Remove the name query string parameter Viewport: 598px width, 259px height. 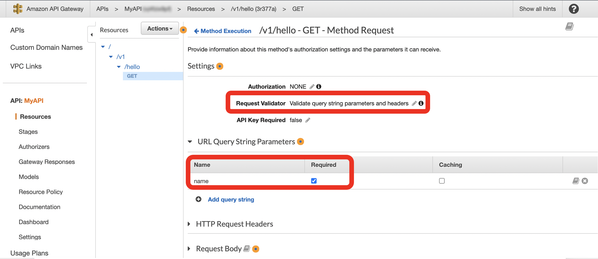coord(585,181)
